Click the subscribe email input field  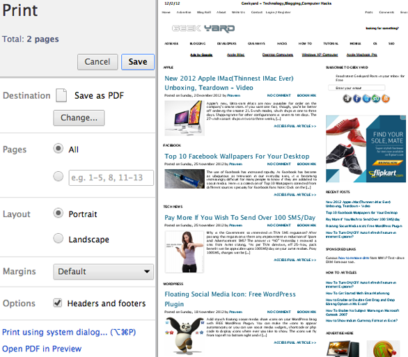pos(356,88)
